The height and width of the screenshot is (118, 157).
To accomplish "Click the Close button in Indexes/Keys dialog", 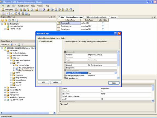I will click(114, 83).
